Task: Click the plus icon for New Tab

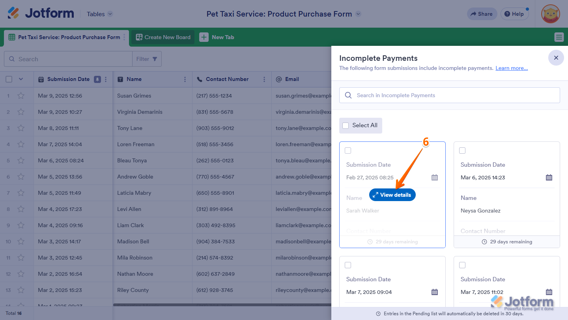Action: [204, 37]
